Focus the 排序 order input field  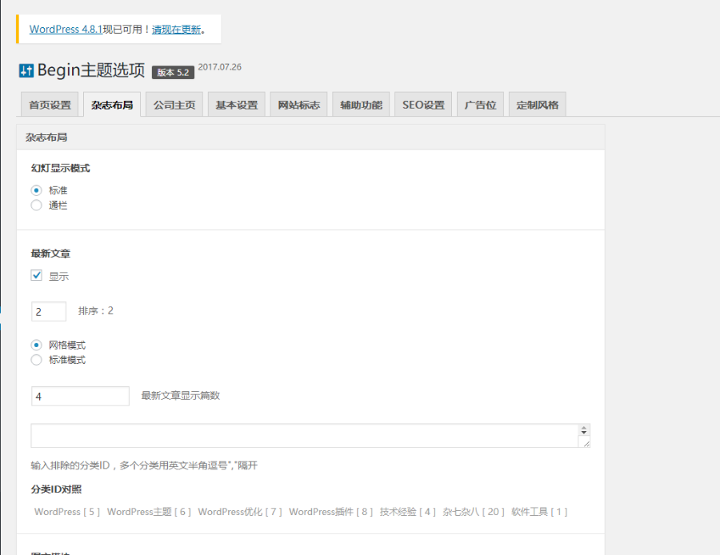coord(49,311)
